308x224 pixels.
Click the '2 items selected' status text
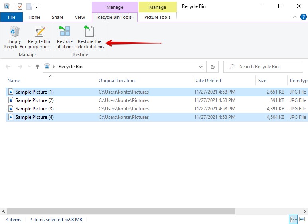click(46, 220)
